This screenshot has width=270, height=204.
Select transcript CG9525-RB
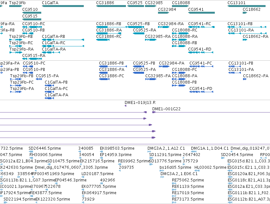pyautogui.click(x=135, y=27)
